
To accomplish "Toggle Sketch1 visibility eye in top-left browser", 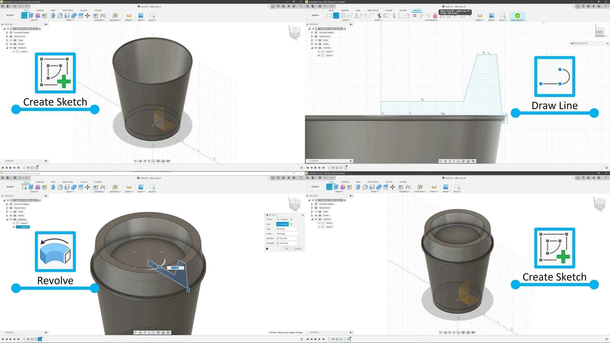I will click(14, 52).
